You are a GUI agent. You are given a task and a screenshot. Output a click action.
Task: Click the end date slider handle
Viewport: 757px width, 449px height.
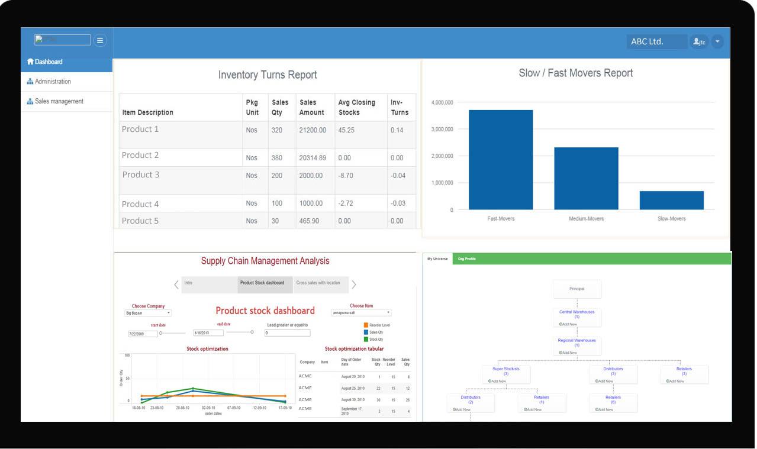pyautogui.click(x=252, y=332)
